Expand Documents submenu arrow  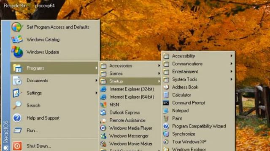(96, 81)
